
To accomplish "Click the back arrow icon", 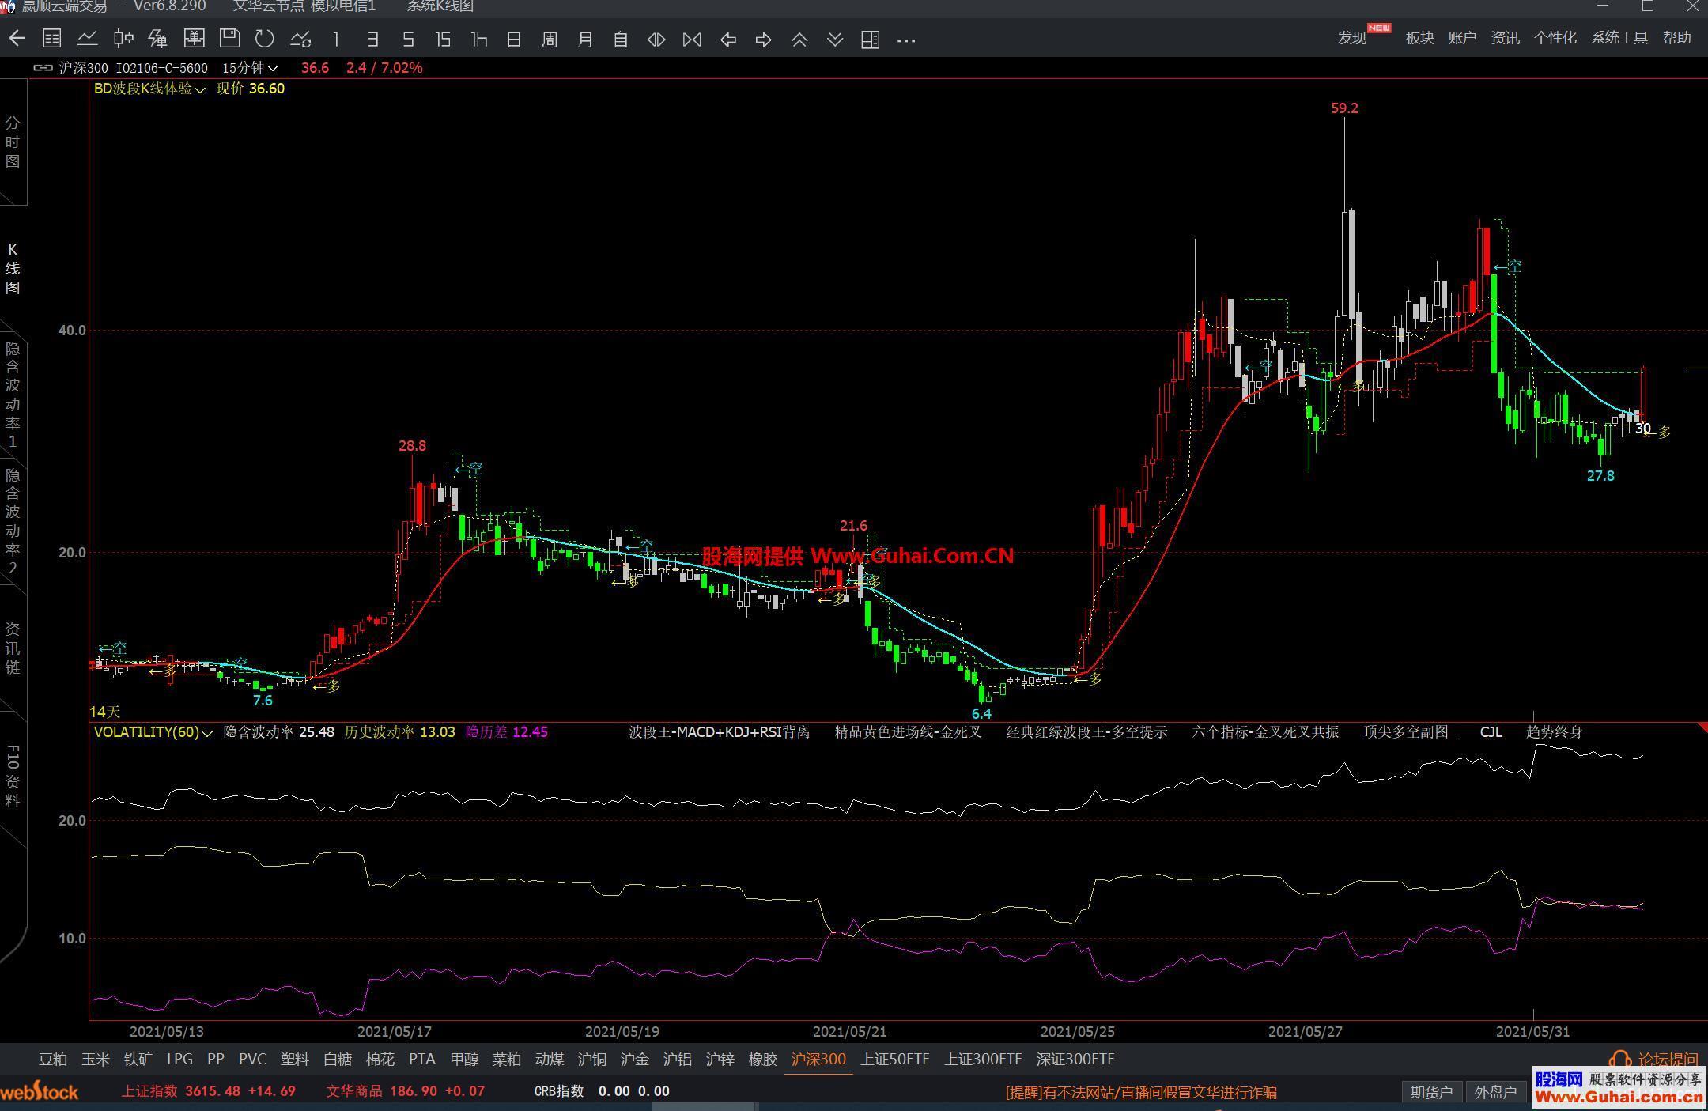I will click(x=17, y=39).
